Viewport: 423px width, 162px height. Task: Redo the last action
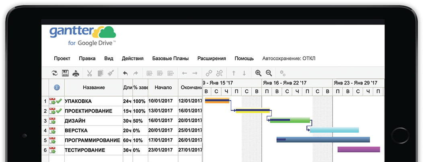(x=136, y=73)
